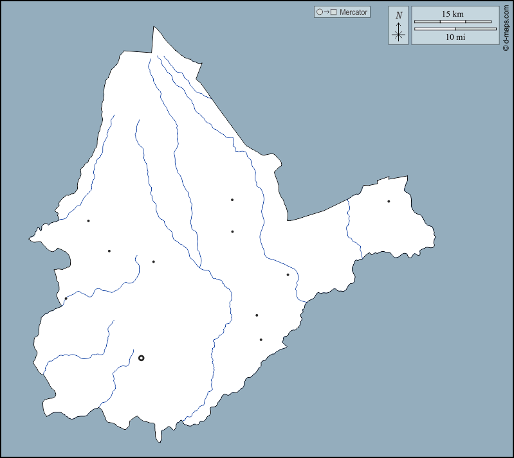This screenshot has width=514, height=458.
Task: Click the northwesternmost city dot
Action: click(88, 221)
